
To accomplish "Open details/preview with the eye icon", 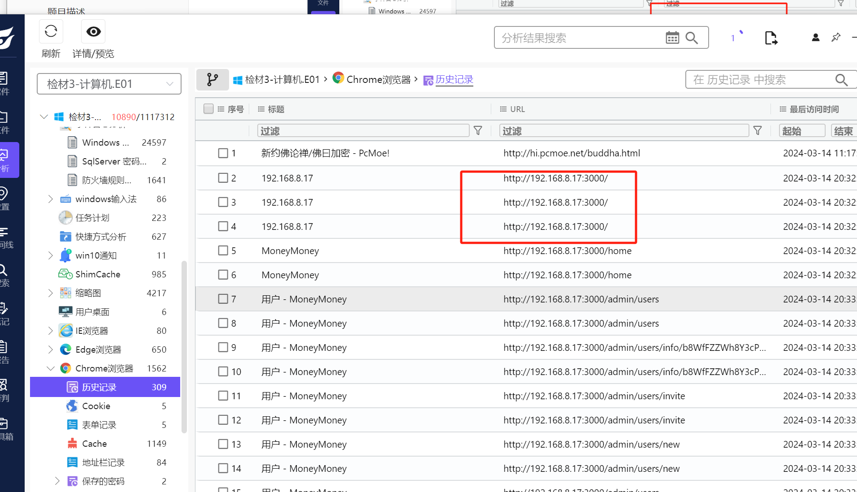I will (x=93, y=31).
